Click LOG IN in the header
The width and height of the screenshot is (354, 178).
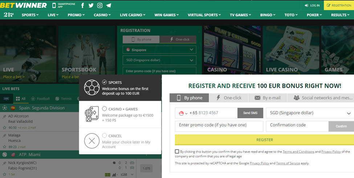[x=312, y=5]
